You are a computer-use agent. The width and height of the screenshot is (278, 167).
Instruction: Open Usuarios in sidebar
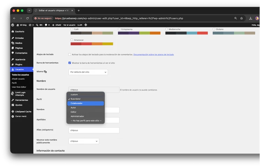pos(22,70)
